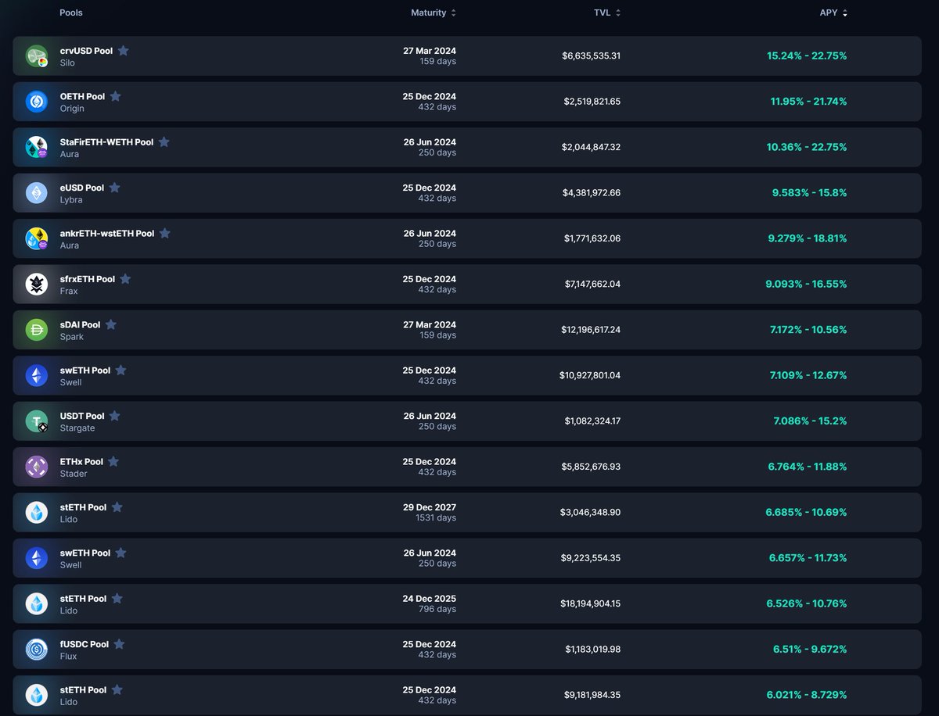Click the USDT Pool Stargate token icon
Viewport: 939px width, 716px height.
(37, 421)
